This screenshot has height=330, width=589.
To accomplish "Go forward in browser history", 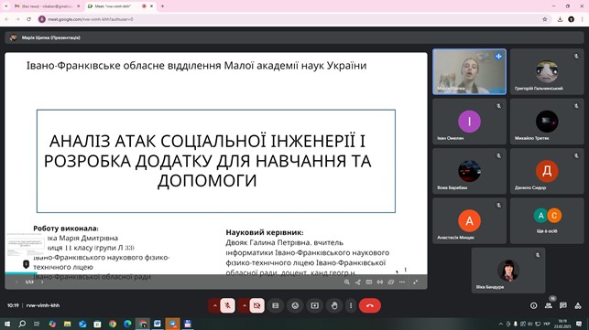I will (17, 19).
